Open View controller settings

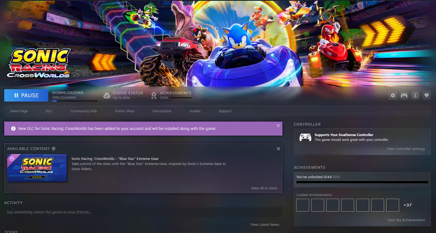[405, 149]
